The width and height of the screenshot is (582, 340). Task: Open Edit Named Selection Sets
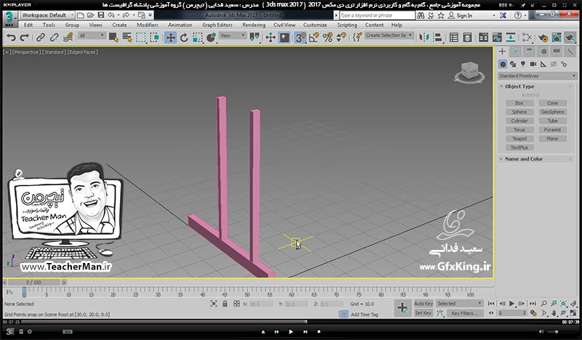[357, 38]
